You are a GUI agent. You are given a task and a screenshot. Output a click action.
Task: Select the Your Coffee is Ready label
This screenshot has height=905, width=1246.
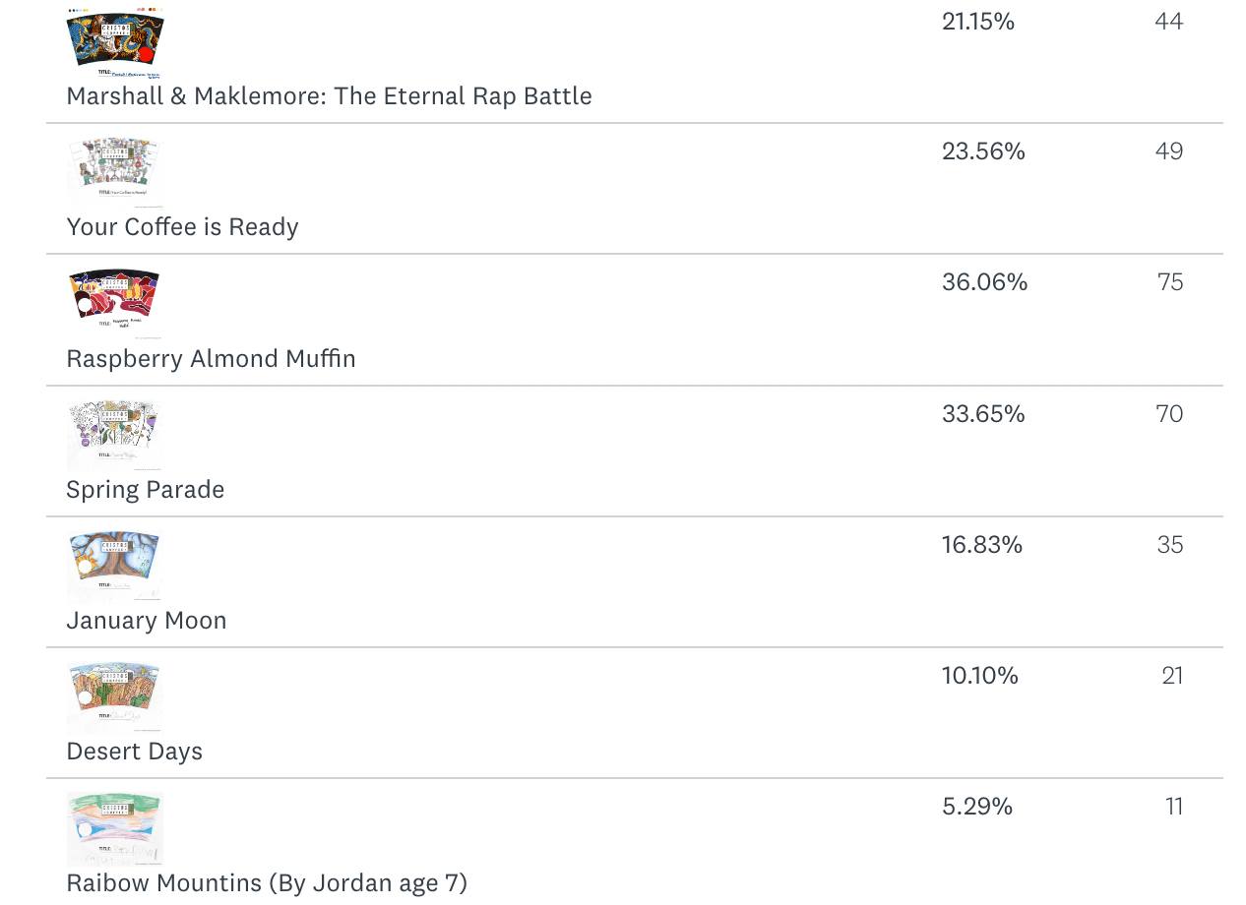click(182, 227)
